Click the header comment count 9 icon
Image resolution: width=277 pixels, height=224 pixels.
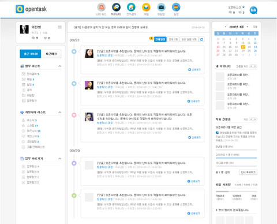coord(230,12)
